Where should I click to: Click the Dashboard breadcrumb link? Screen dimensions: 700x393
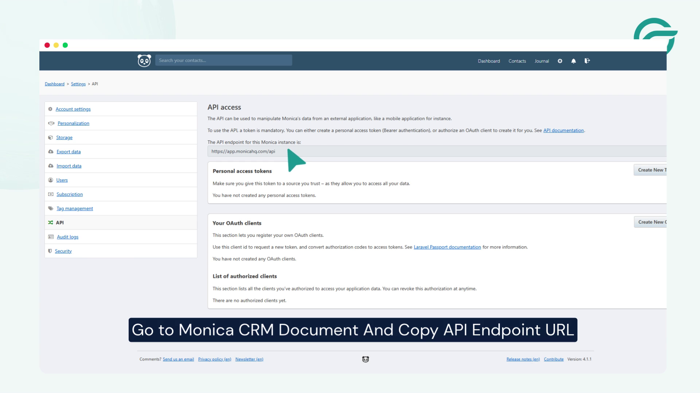click(x=54, y=84)
